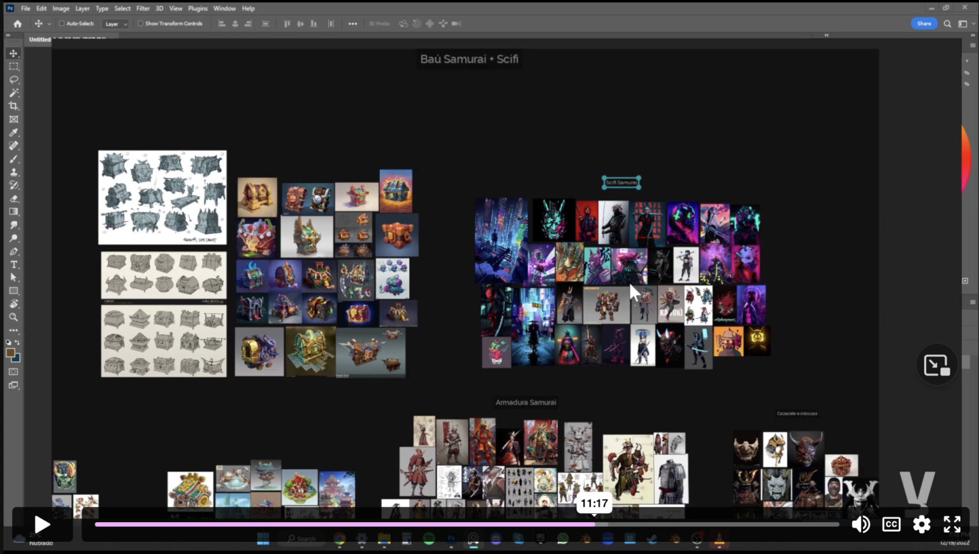Screen dimensions: 979x554
Task: Check Show Transform Controls
Action: [140, 24]
